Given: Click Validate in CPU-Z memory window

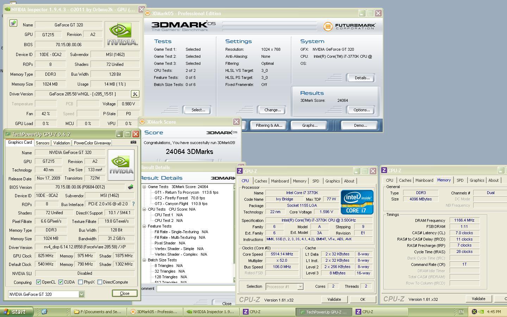Looking at the screenshot, I should click(x=478, y=299).
